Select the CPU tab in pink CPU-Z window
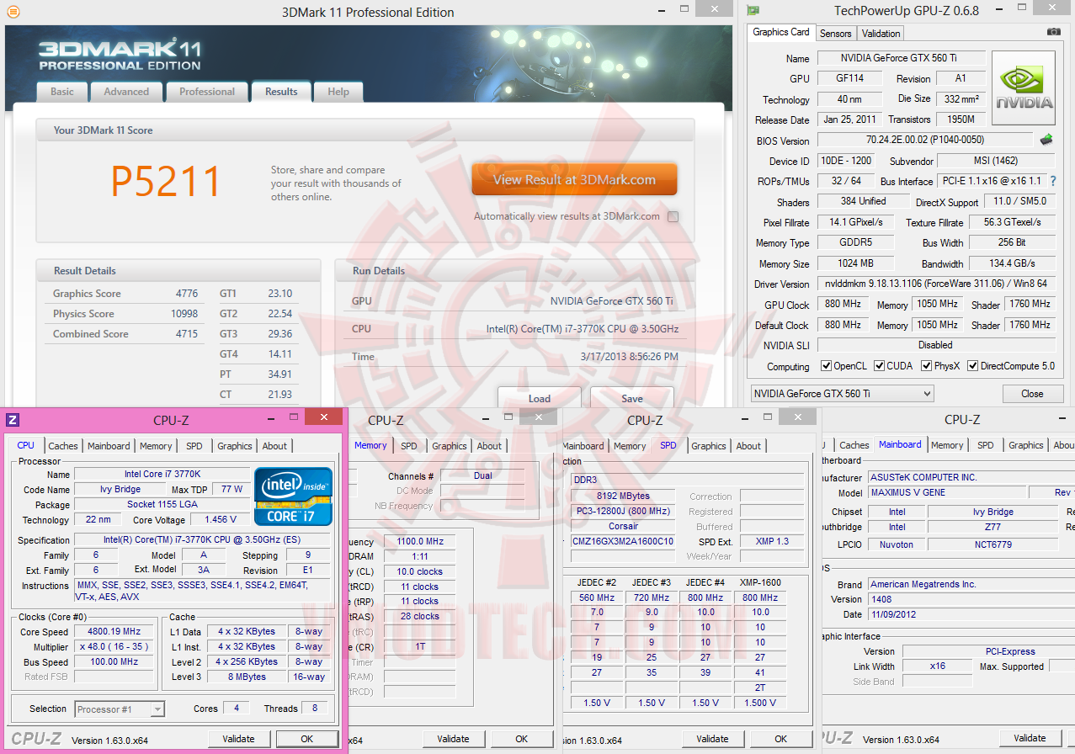This screenshot has height=754, width=1075. coord(26,445)
